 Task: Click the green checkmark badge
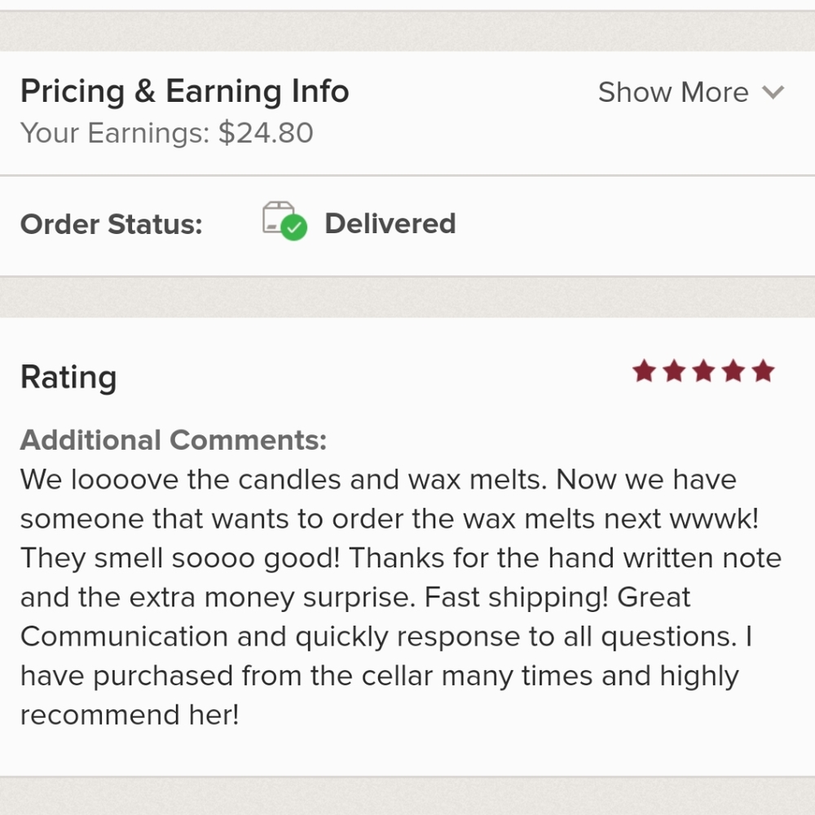[x=294, y=227]
